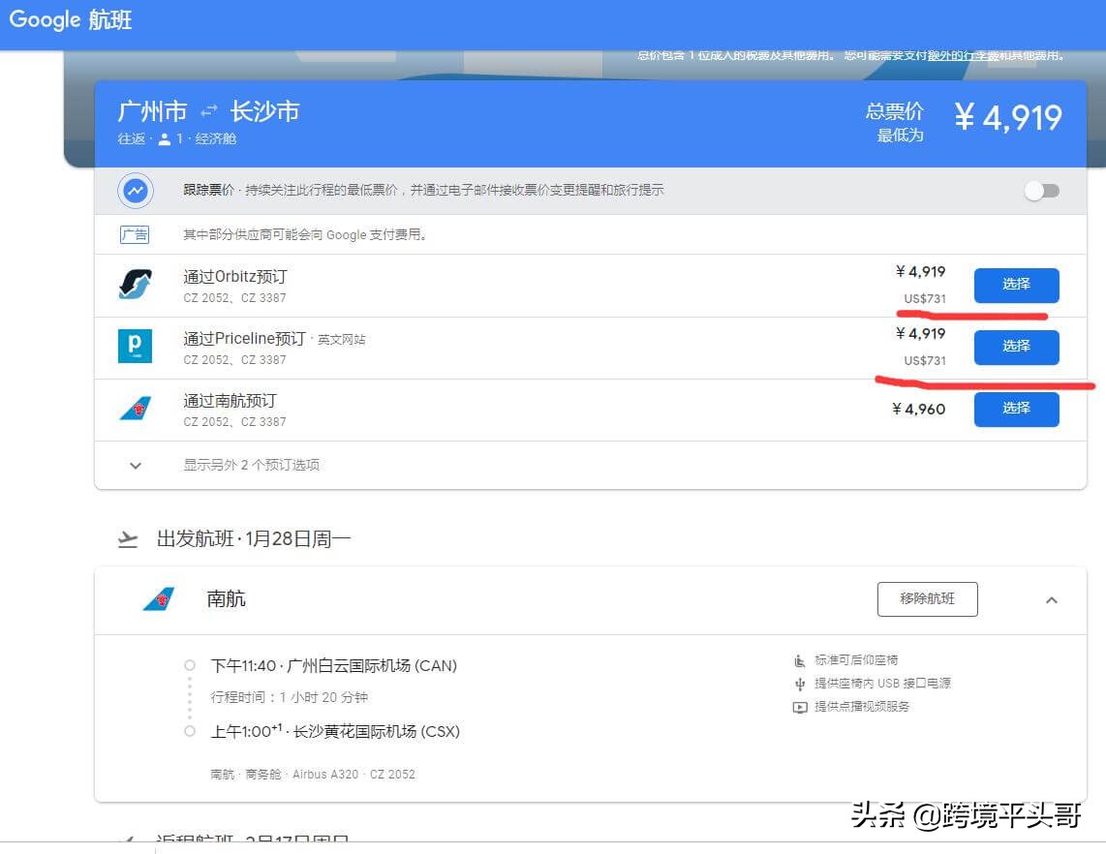
Task: Click the 移除航班 button
Action: 927,598
